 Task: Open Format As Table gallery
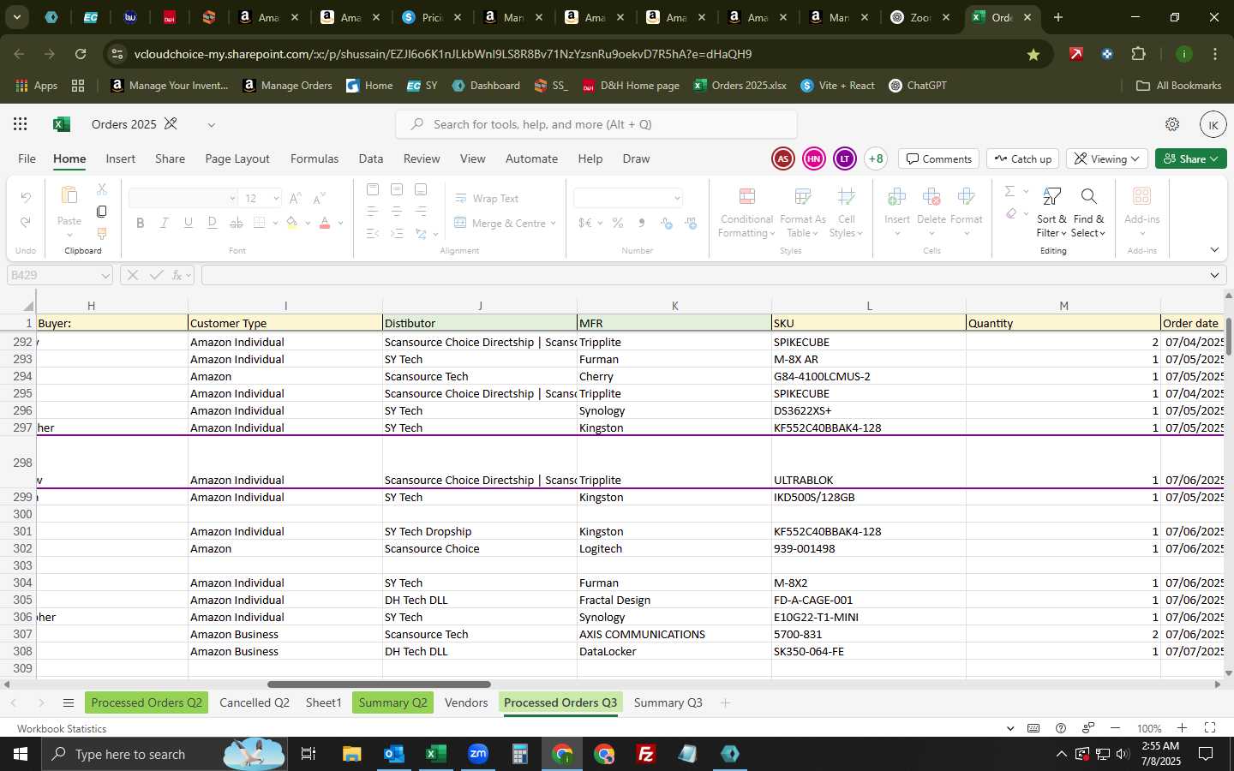(x=803, y=212)
